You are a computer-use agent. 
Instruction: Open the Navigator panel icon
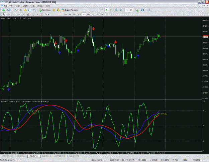click(x=25, y=10)
